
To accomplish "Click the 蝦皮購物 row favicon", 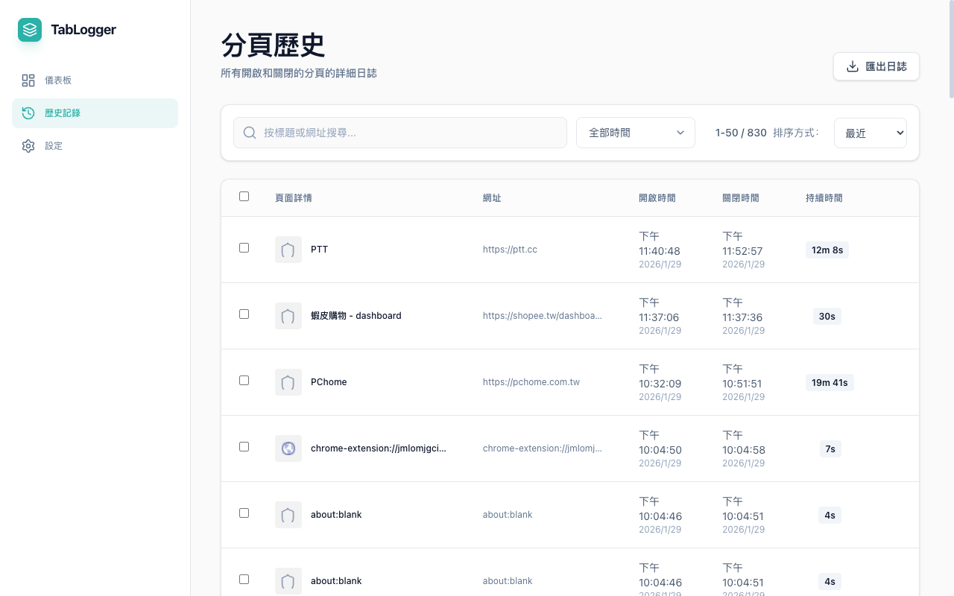I will [288, 315].
